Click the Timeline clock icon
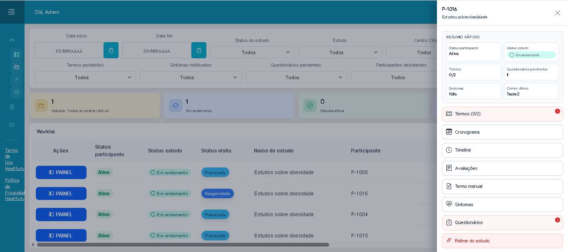The height and width of the screenshot is (252, 568). tap(449, 150)
